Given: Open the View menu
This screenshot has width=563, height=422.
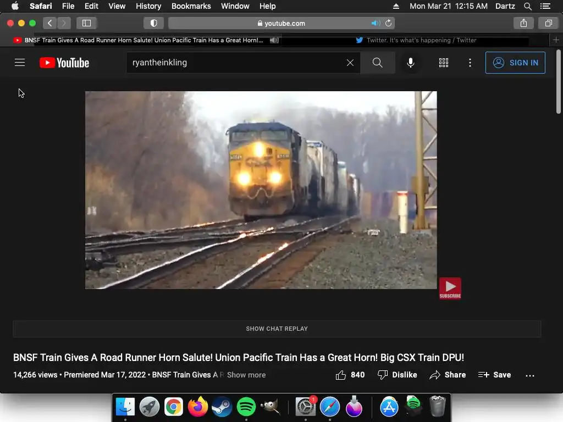Looking at the screenshot, I should [117, 6].
